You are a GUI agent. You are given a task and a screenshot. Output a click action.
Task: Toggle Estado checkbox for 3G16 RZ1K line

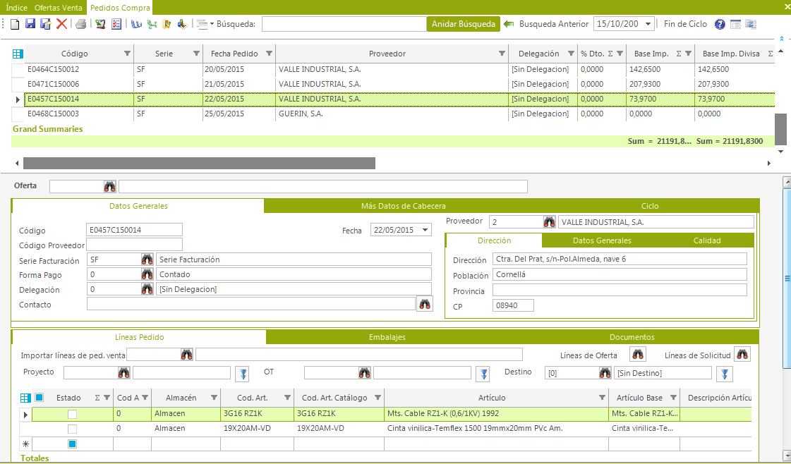point(72,415)
